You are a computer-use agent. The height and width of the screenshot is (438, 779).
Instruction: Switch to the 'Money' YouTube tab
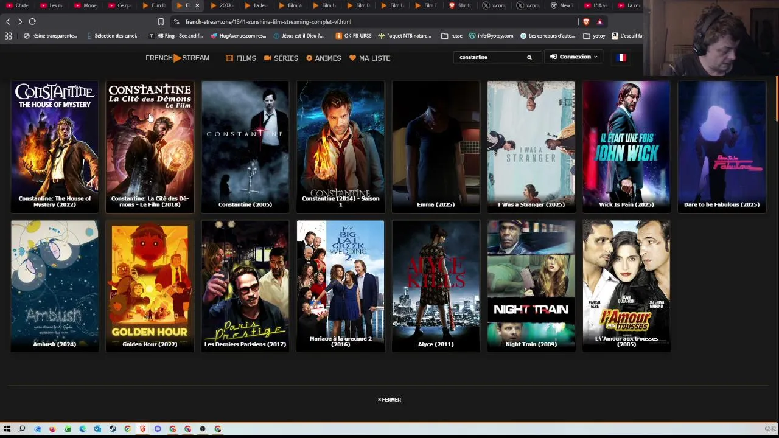[x=86, y=5]
